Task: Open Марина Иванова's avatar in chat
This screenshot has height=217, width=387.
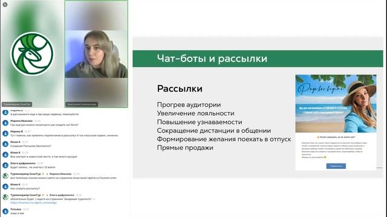Action: point(5,123)
